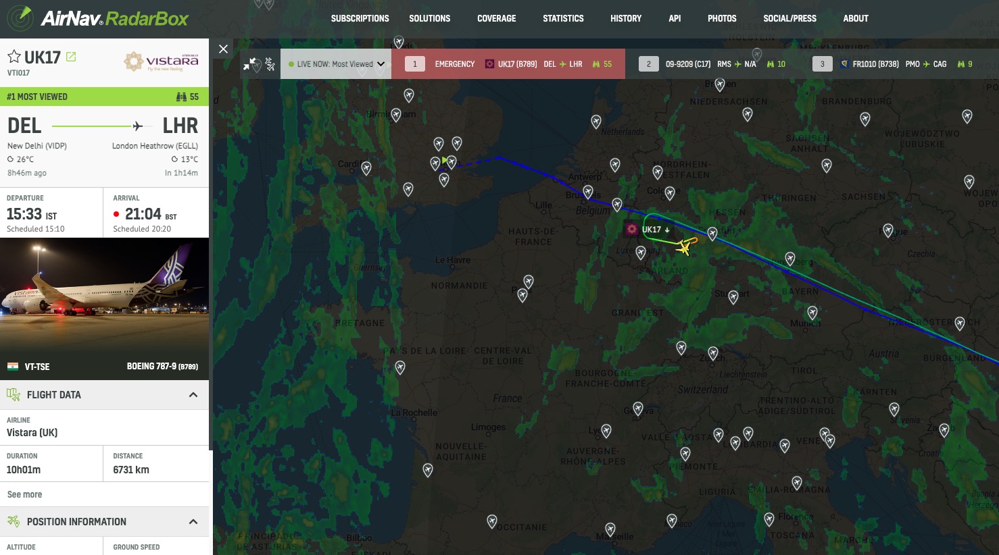The height and width of the screenshot is (555, 999).
Task: Click the airport marker near Florence
Action: click(769, 519)
